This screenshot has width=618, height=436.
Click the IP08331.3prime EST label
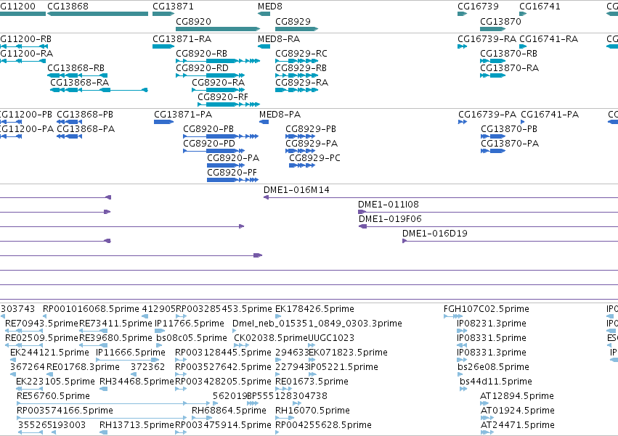(492, 353)
